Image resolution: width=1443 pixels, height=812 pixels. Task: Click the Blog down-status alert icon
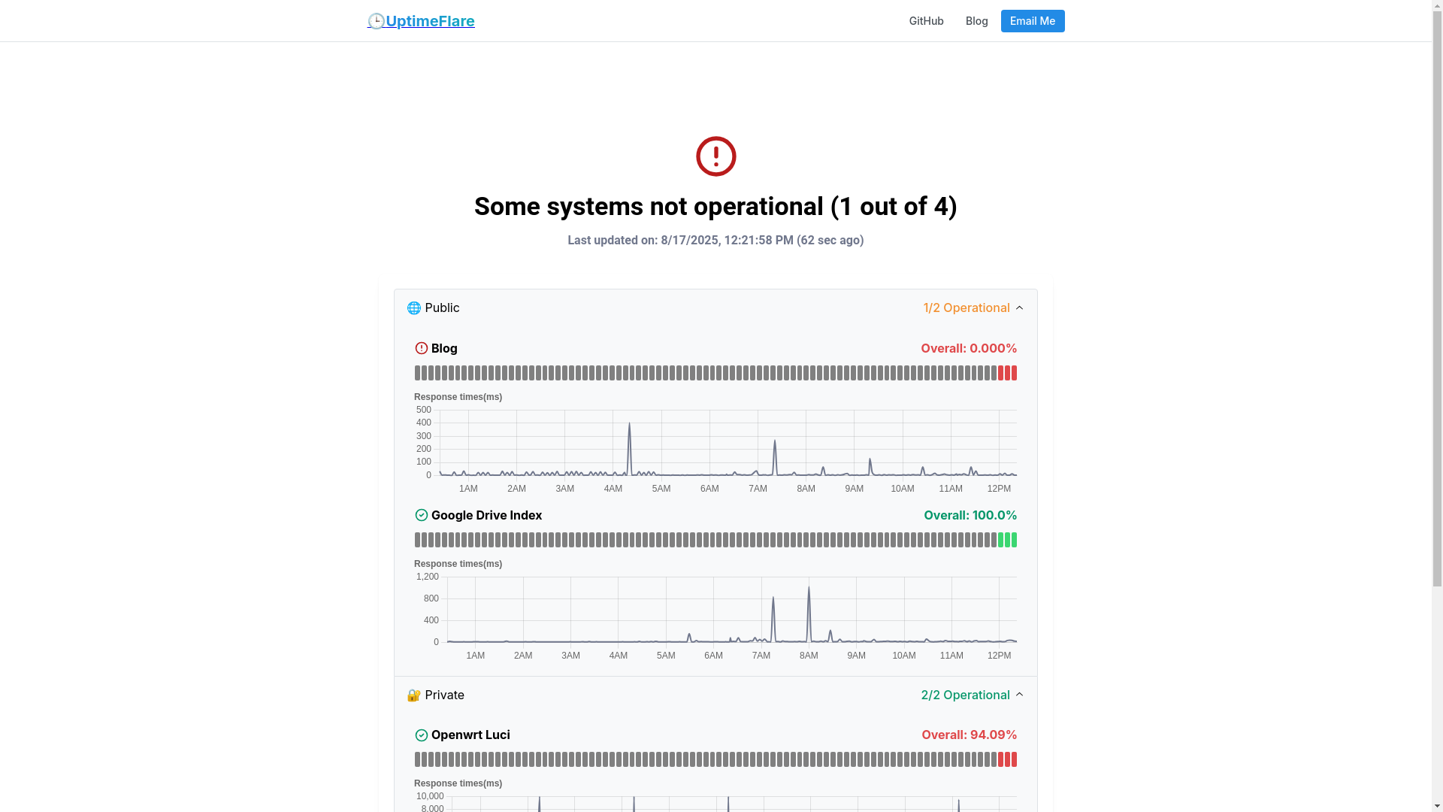click(421, 348)
